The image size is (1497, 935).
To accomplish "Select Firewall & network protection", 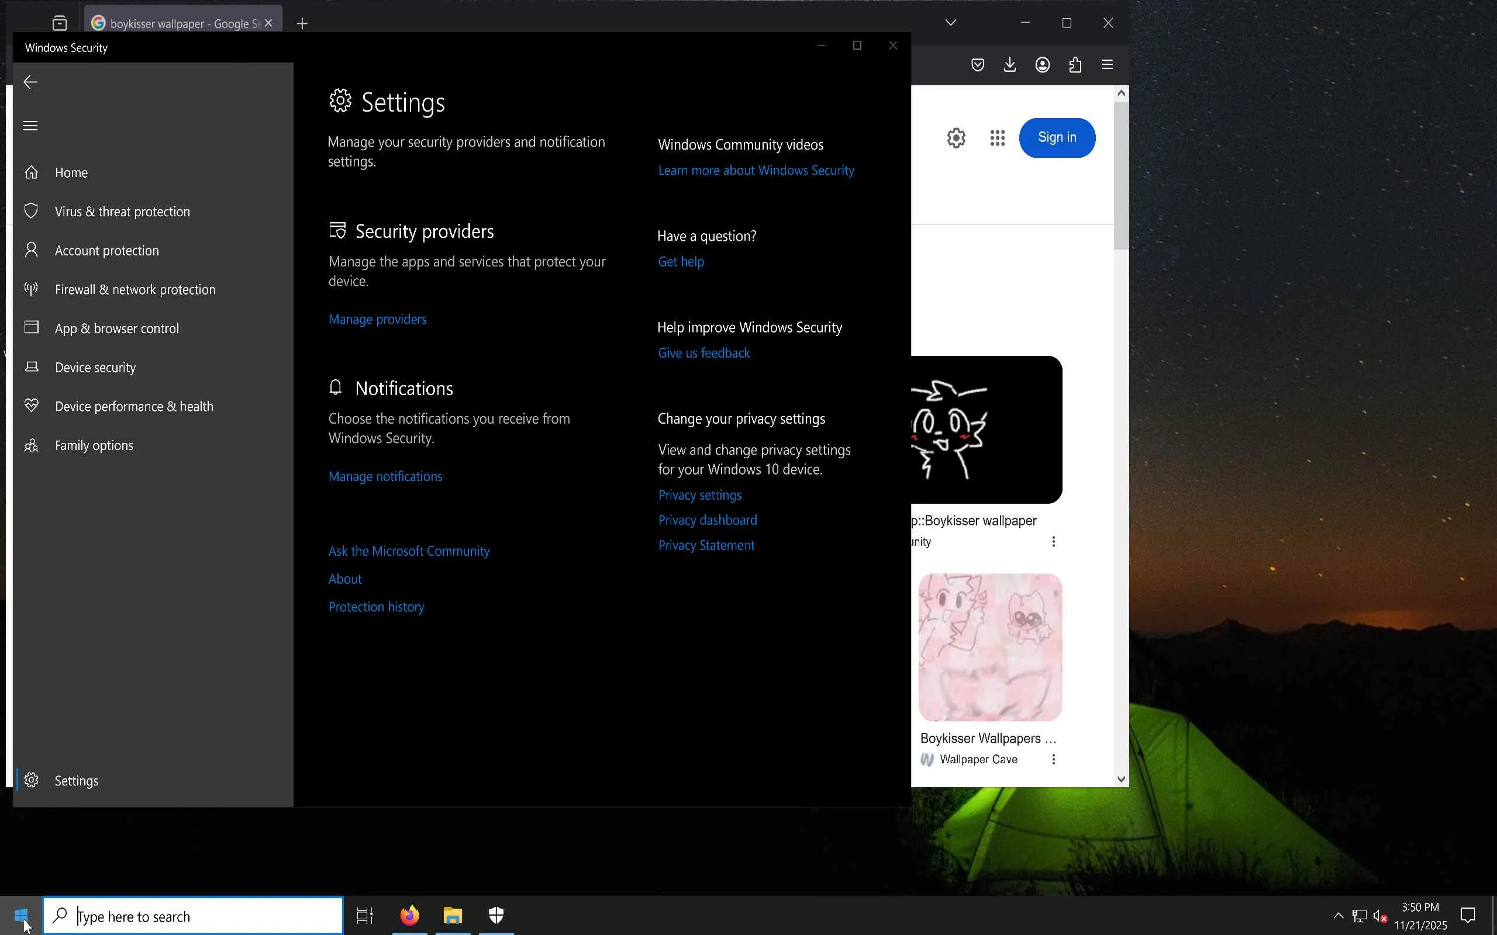I will pos(135,289).
